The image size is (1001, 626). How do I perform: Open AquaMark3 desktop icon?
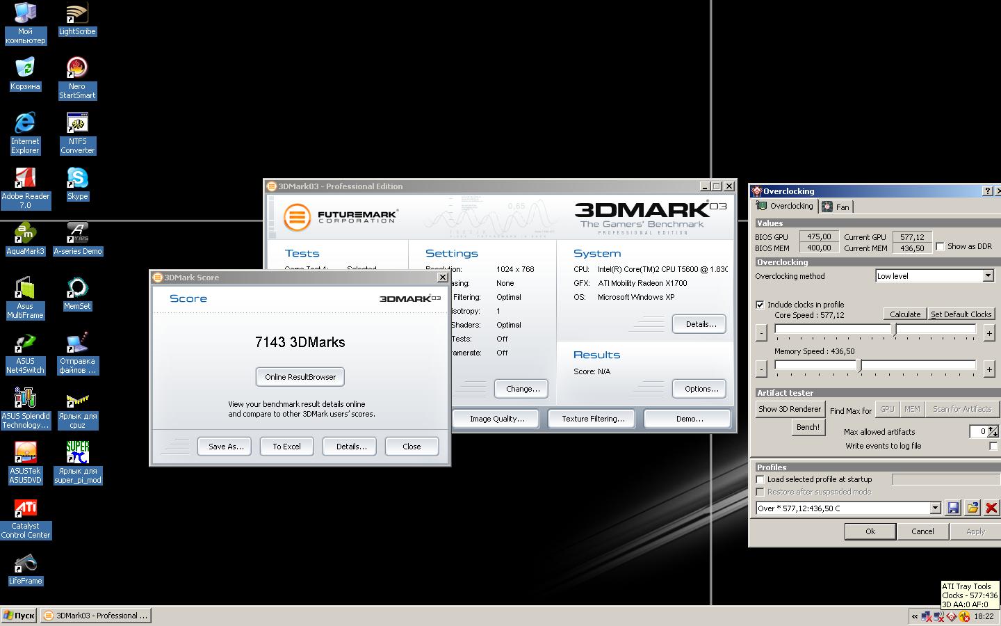coord(25,239)
